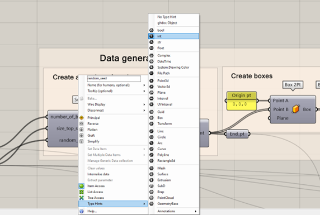Viewport: 320px width, 215px height.
Task: Expand the Disconnect submenu
Action: [x=113, y=110]
